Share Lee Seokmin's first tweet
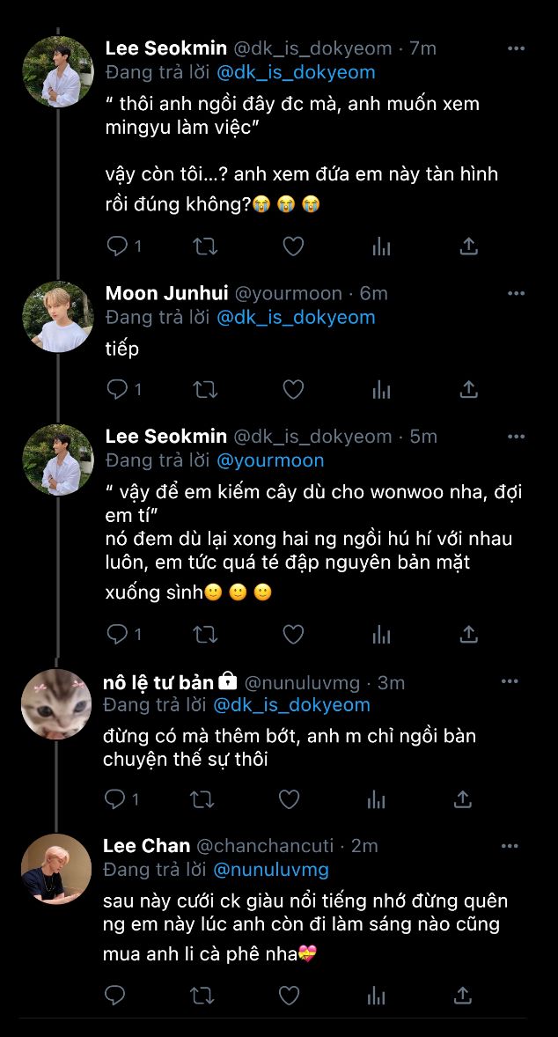Viewport: 558px width, 1037px height. click(x=469, y=246)
